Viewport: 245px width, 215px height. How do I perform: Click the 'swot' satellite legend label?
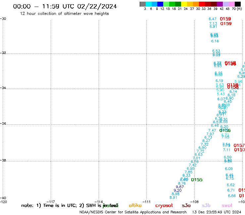(227, 206)
